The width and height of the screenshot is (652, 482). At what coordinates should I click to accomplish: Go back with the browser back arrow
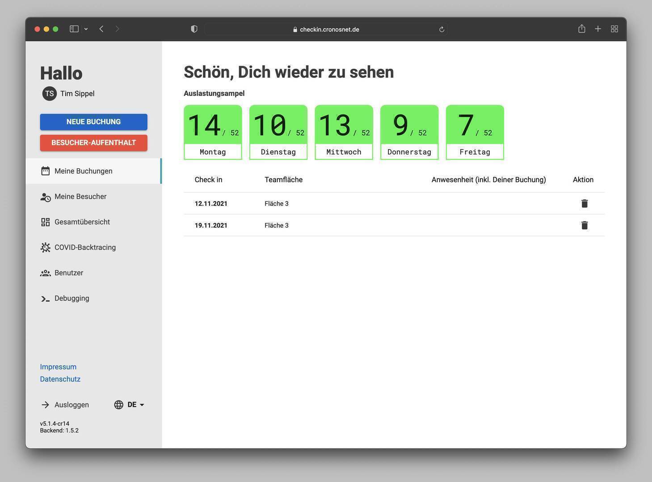click(x=101, y=29)
